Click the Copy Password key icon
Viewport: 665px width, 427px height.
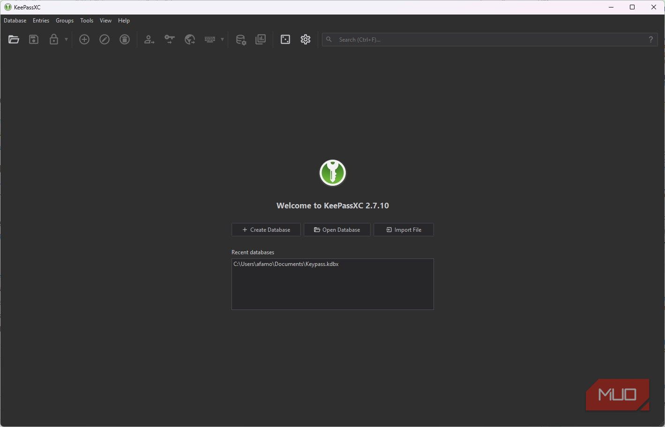(x=169, y=40)
